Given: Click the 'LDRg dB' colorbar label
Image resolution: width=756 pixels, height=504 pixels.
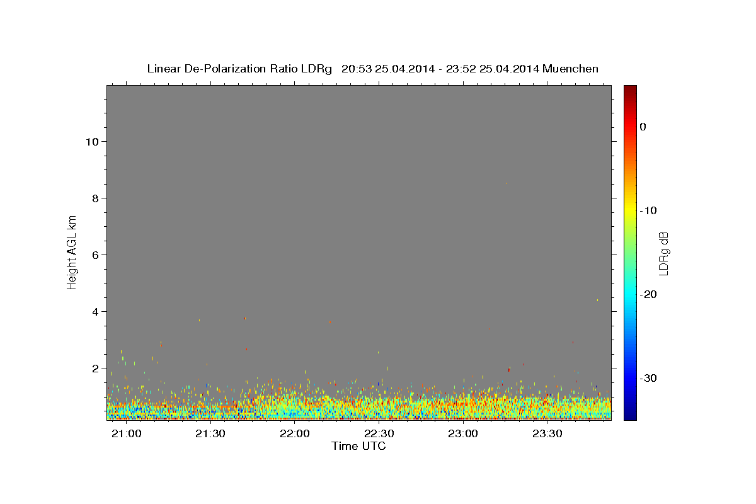Looking at the screenshot, I should (663, 253).
